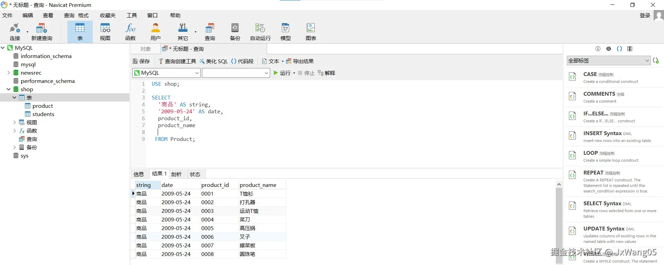The width and height of the screenshot is (664, 265).
Task: Open the 文本 dropdown arrow
Action: 283,61
